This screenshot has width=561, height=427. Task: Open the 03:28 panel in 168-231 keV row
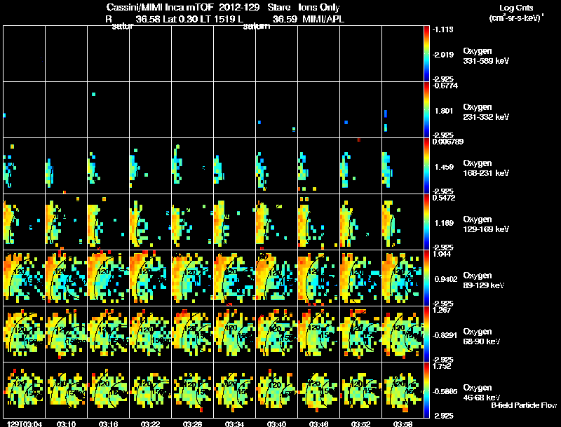click(x=192, y=165)
